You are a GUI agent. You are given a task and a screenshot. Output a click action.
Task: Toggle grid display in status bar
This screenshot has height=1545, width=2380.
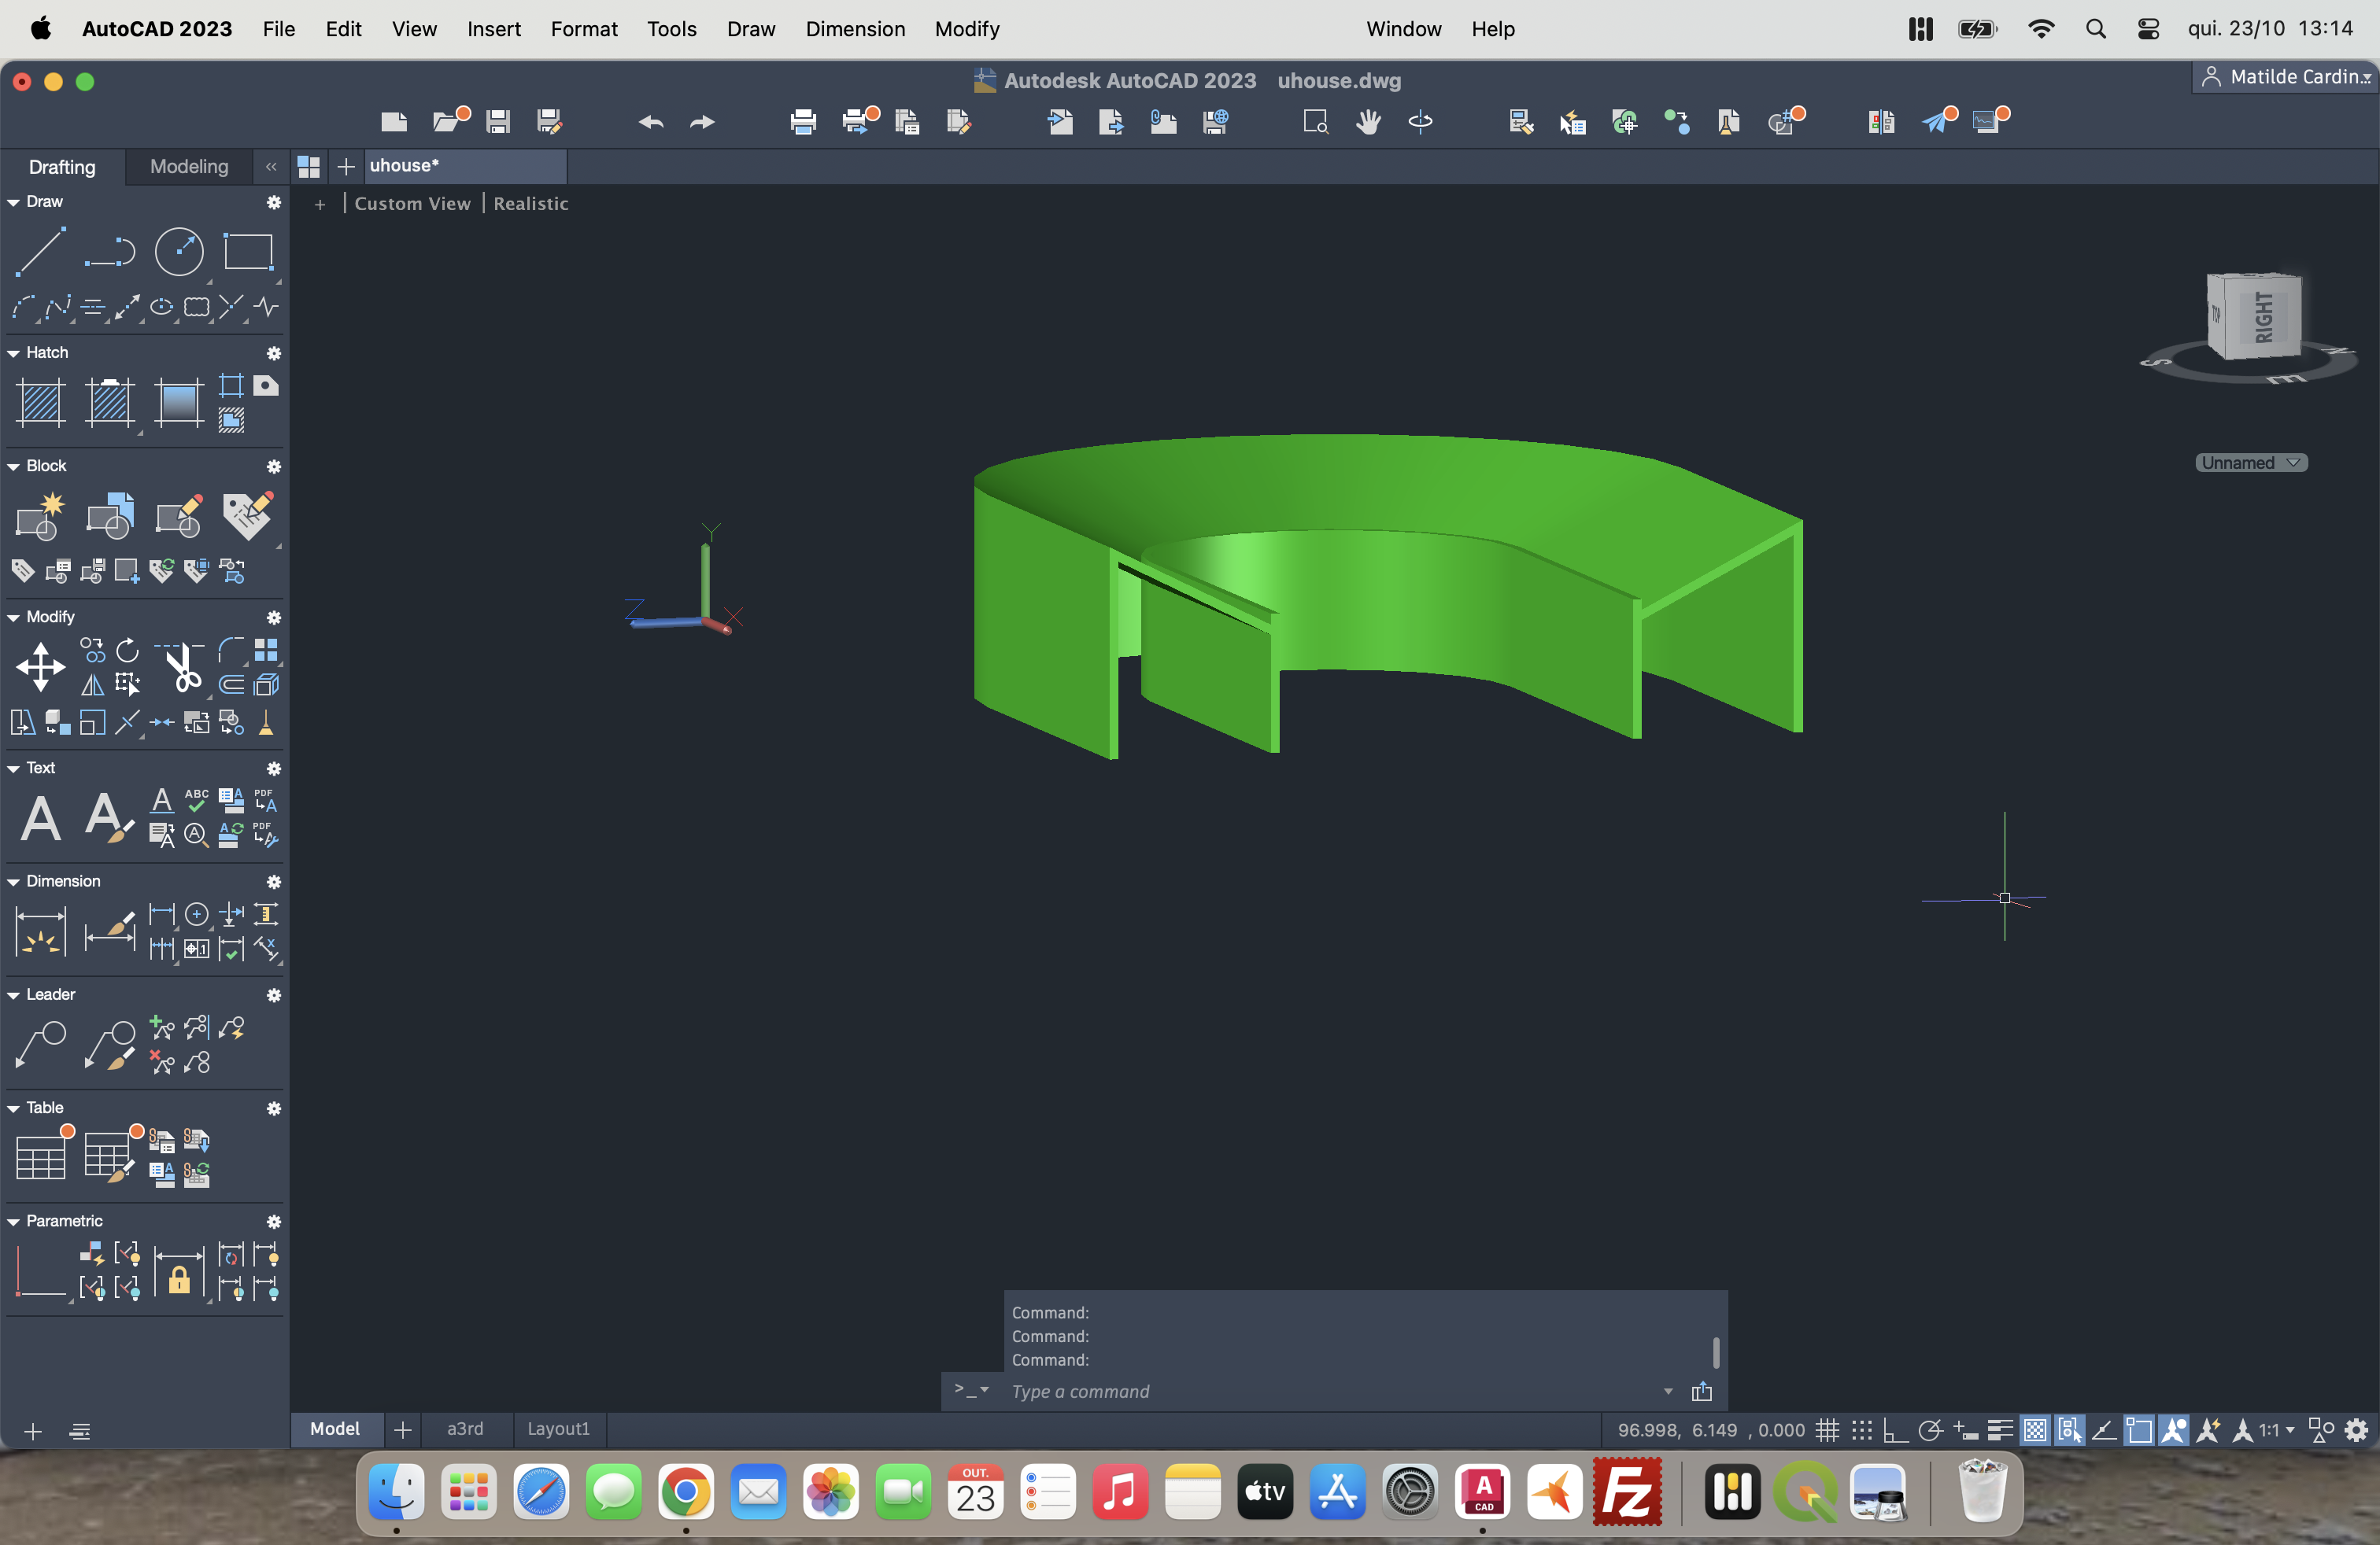tap(1827, 1430)
